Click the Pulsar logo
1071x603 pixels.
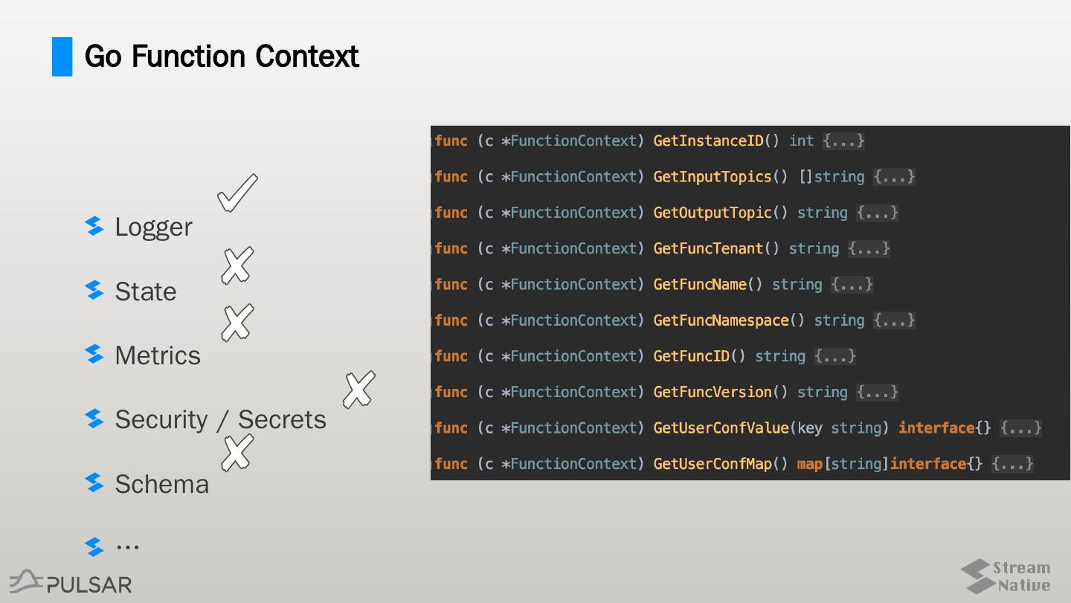coord(71,582)
